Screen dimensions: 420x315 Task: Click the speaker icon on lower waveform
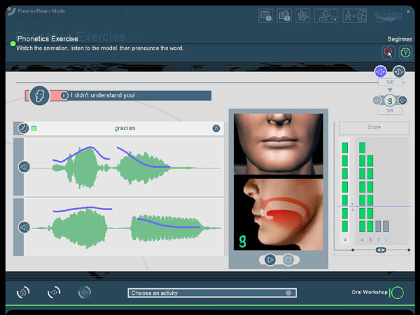point(24,227)
